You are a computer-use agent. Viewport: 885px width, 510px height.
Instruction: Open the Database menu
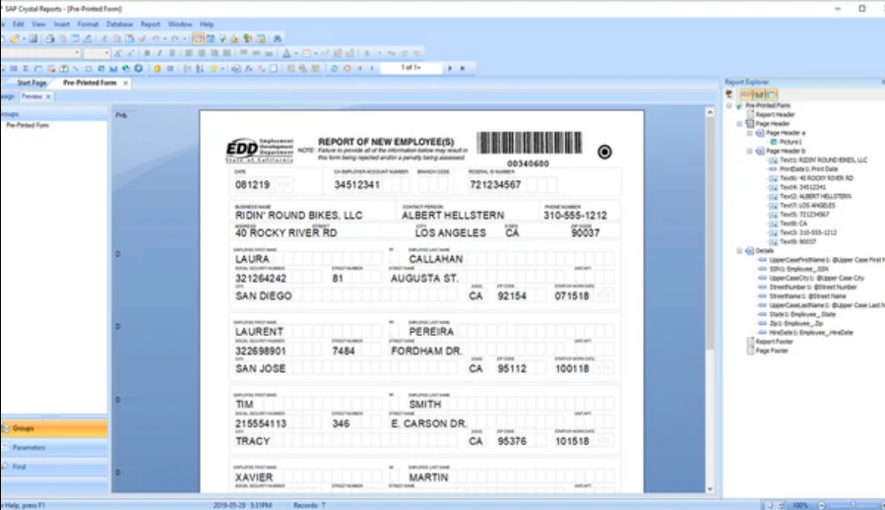point(119,24)
